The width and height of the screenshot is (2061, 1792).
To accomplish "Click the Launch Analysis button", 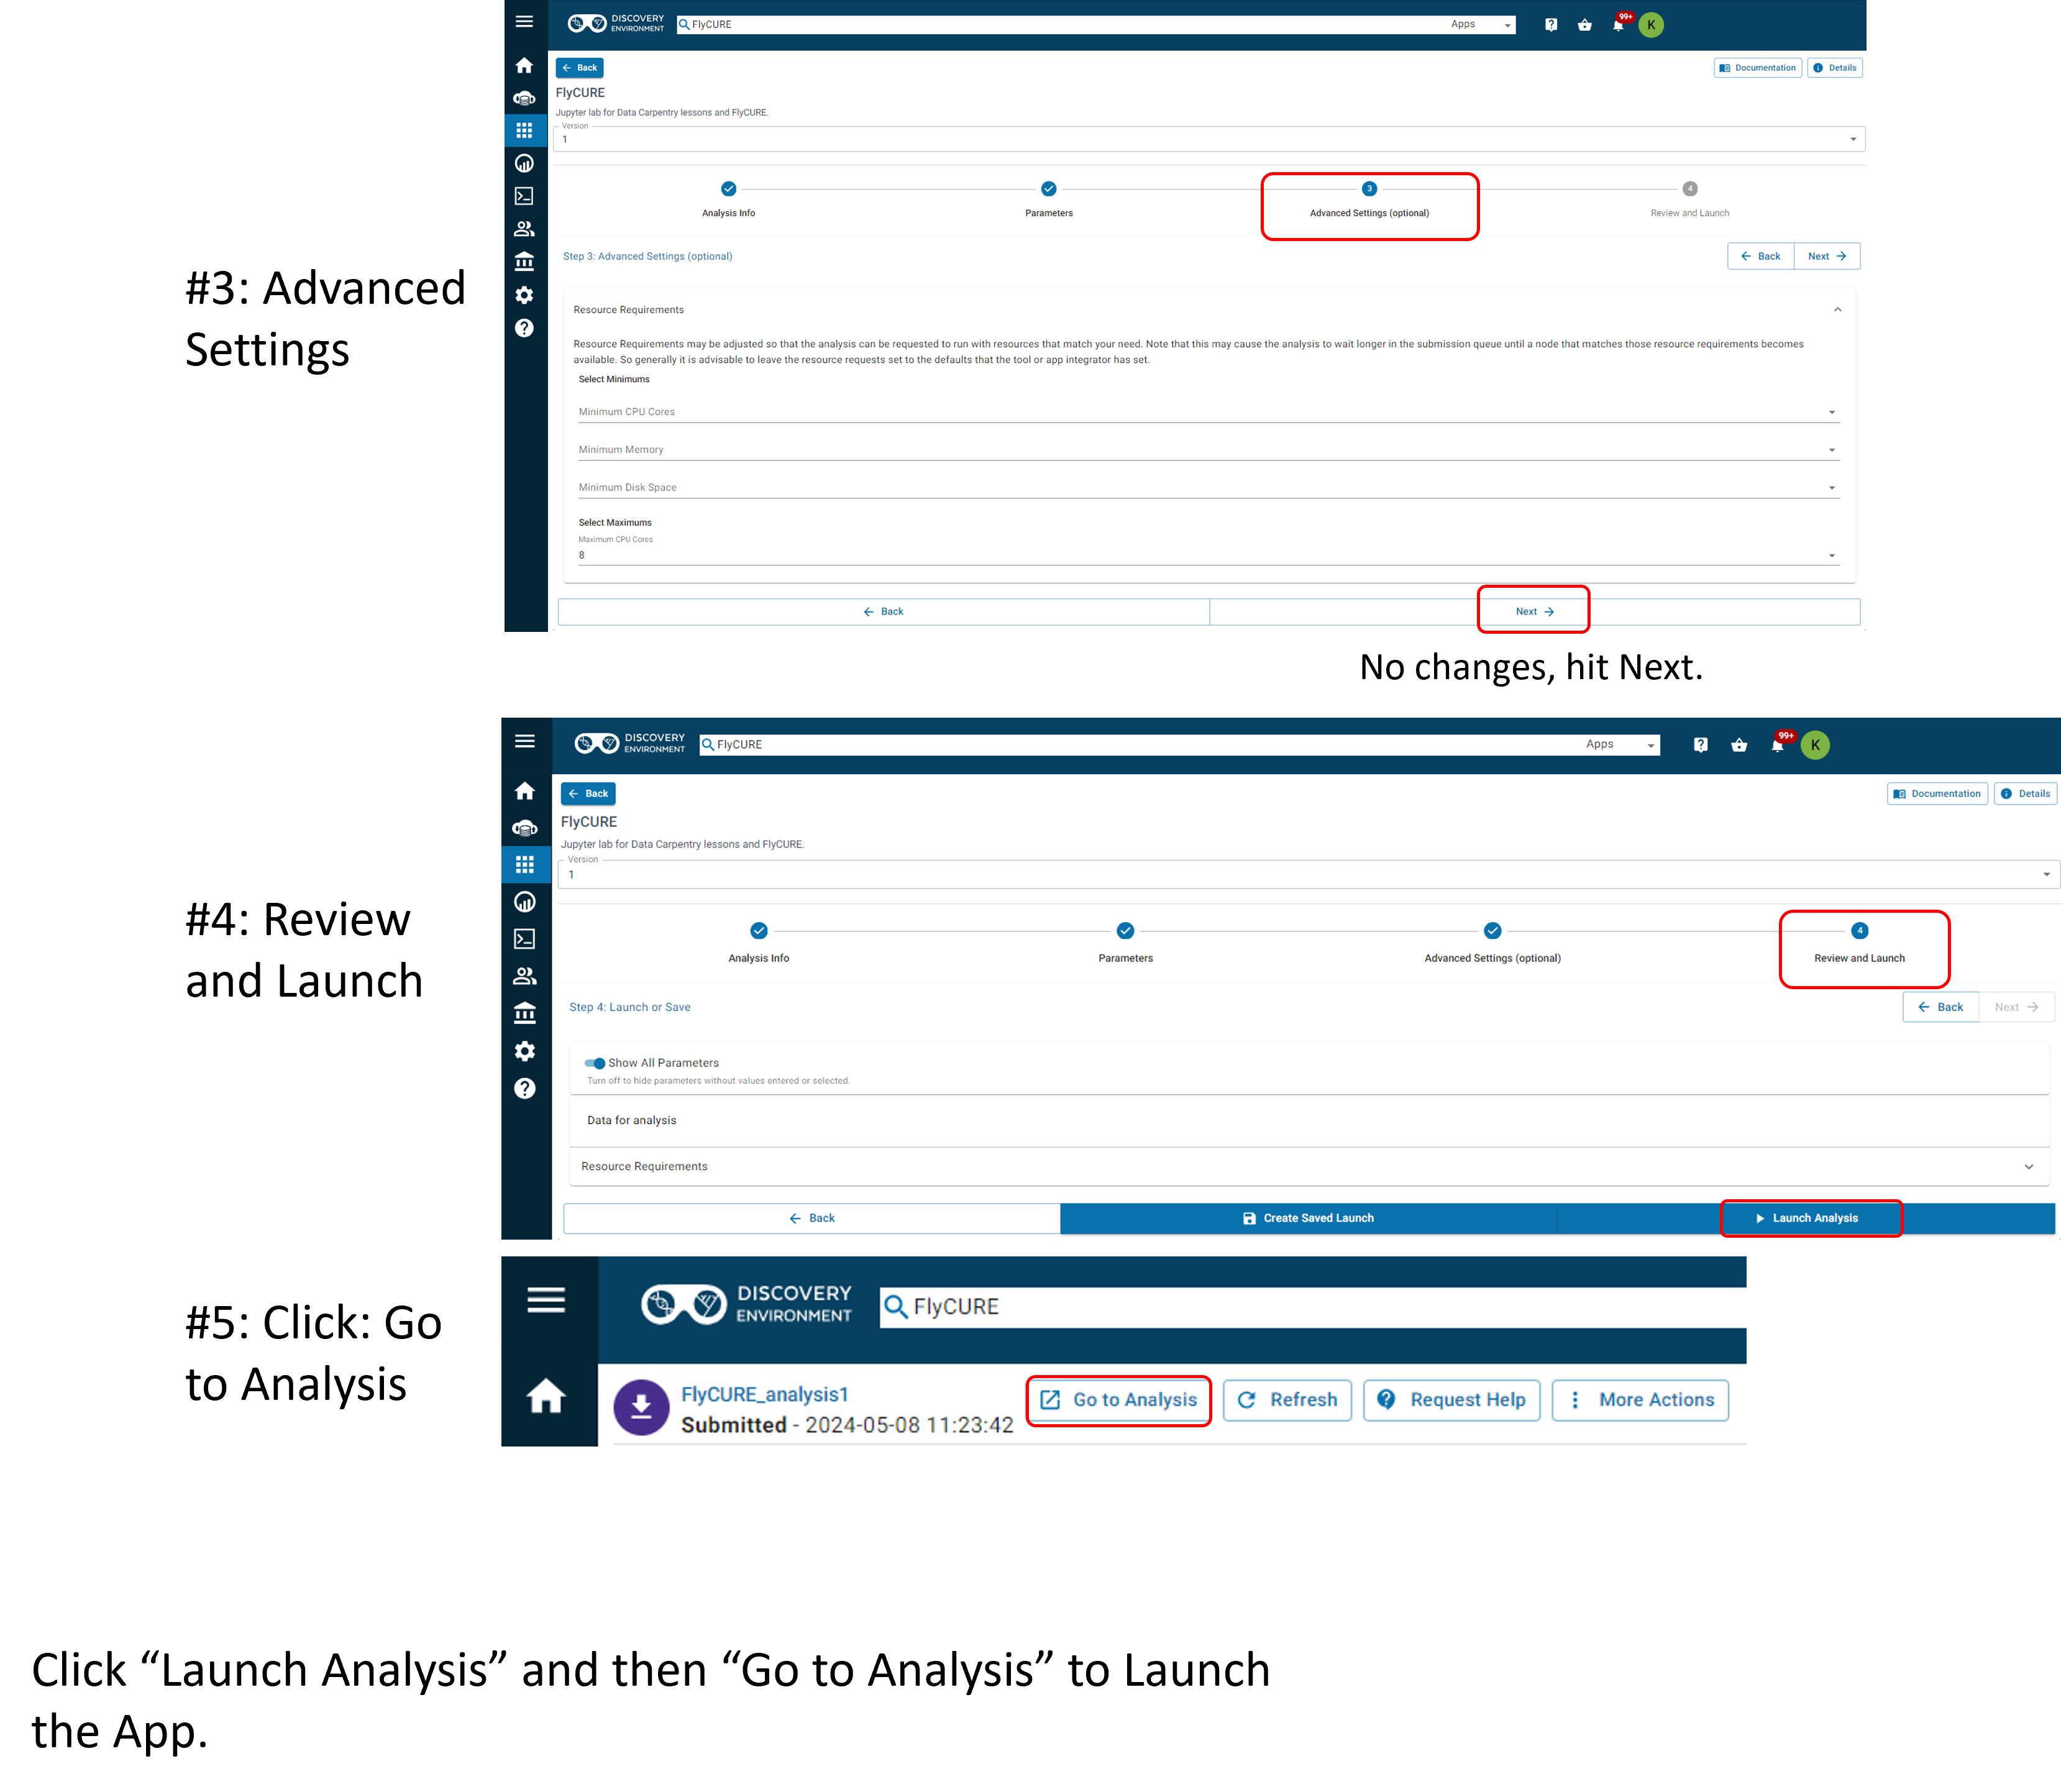I will 1806,1218.
